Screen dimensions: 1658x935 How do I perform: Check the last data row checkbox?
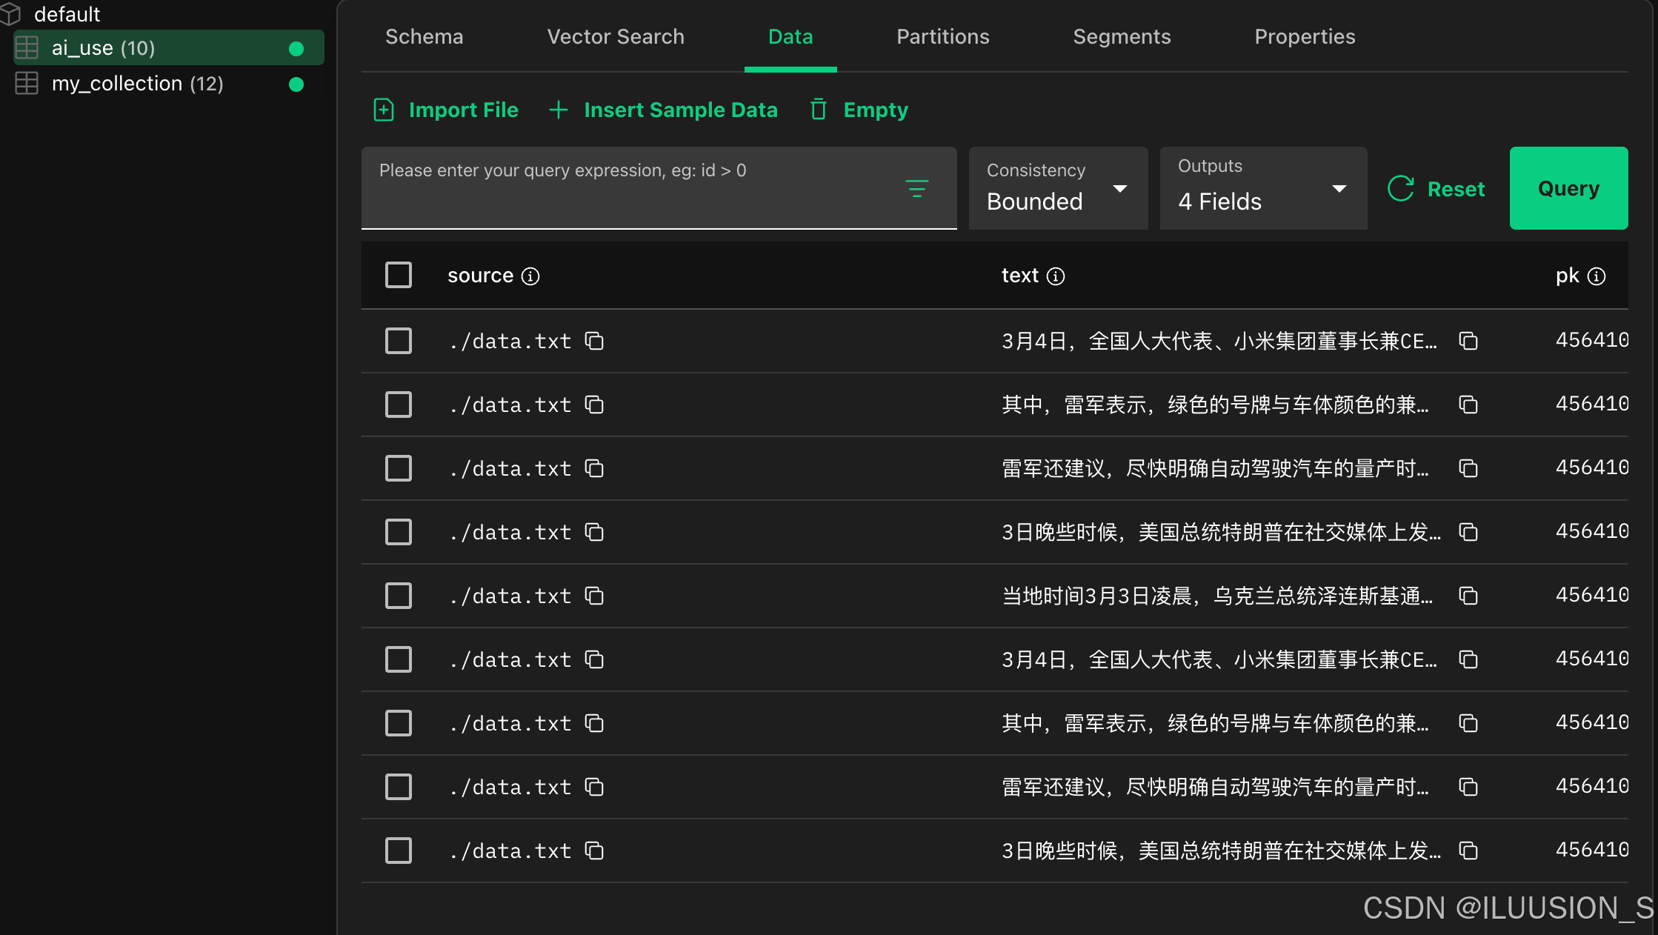click(399, 851)
